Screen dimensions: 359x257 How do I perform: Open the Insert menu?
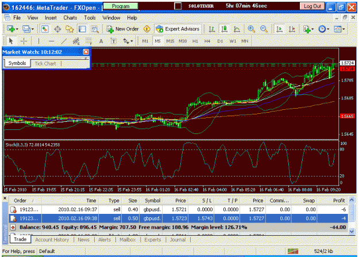[x=51, y=18]
